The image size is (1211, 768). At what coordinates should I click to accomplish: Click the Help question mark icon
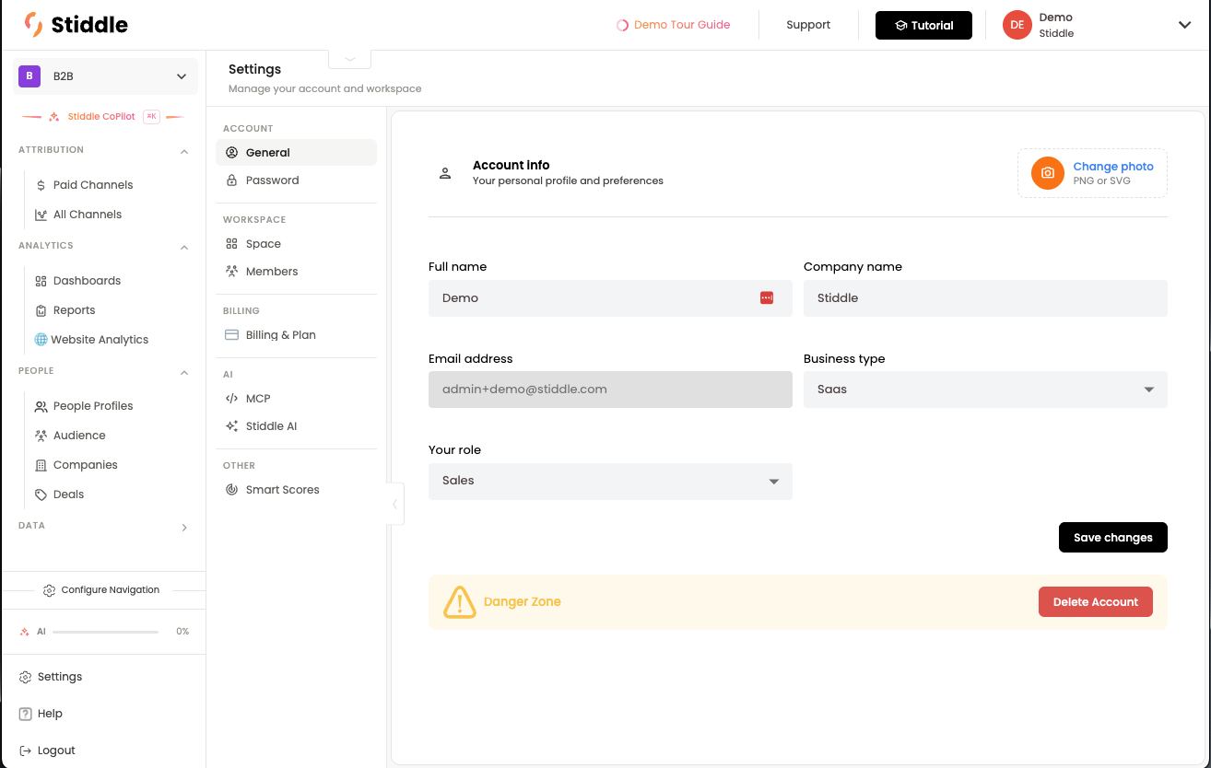[26, 714]
